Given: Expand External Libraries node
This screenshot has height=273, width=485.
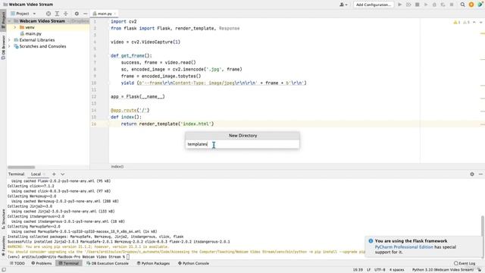Looking at the screenshot, I should click(9, 40).
